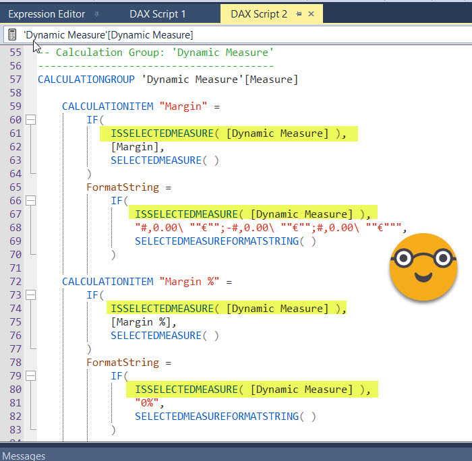Collapse the IF block at line 79
Screen dimensions: 472x461
30,376
